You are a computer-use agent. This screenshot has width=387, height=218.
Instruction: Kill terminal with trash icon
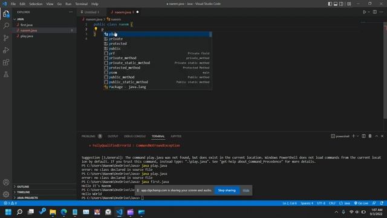[370, 136]
